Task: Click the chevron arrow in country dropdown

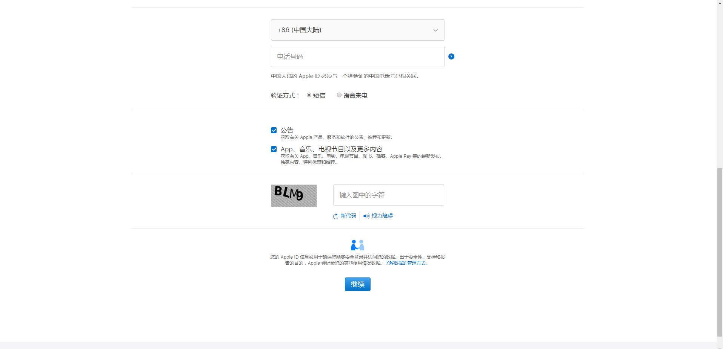Action: 435,30
